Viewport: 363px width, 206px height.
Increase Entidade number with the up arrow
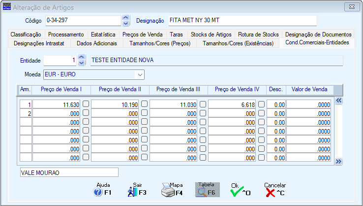click(82, 57)
